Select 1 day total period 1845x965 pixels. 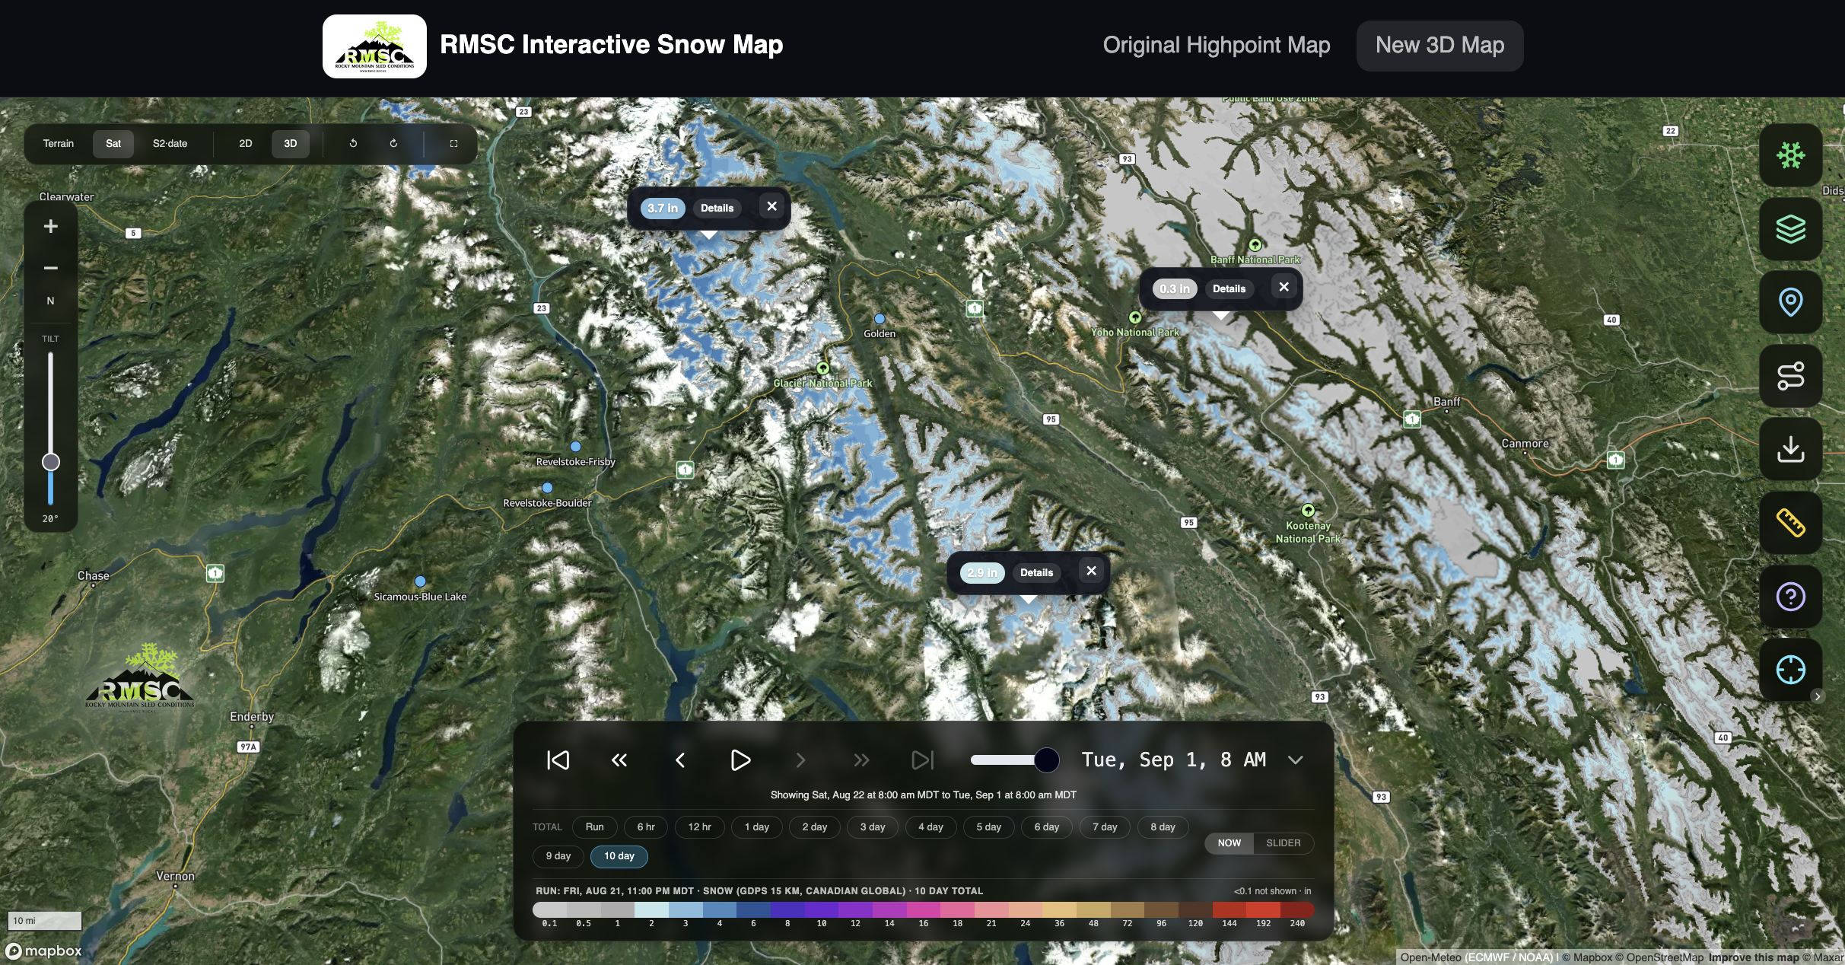click(x=757, y=827)
